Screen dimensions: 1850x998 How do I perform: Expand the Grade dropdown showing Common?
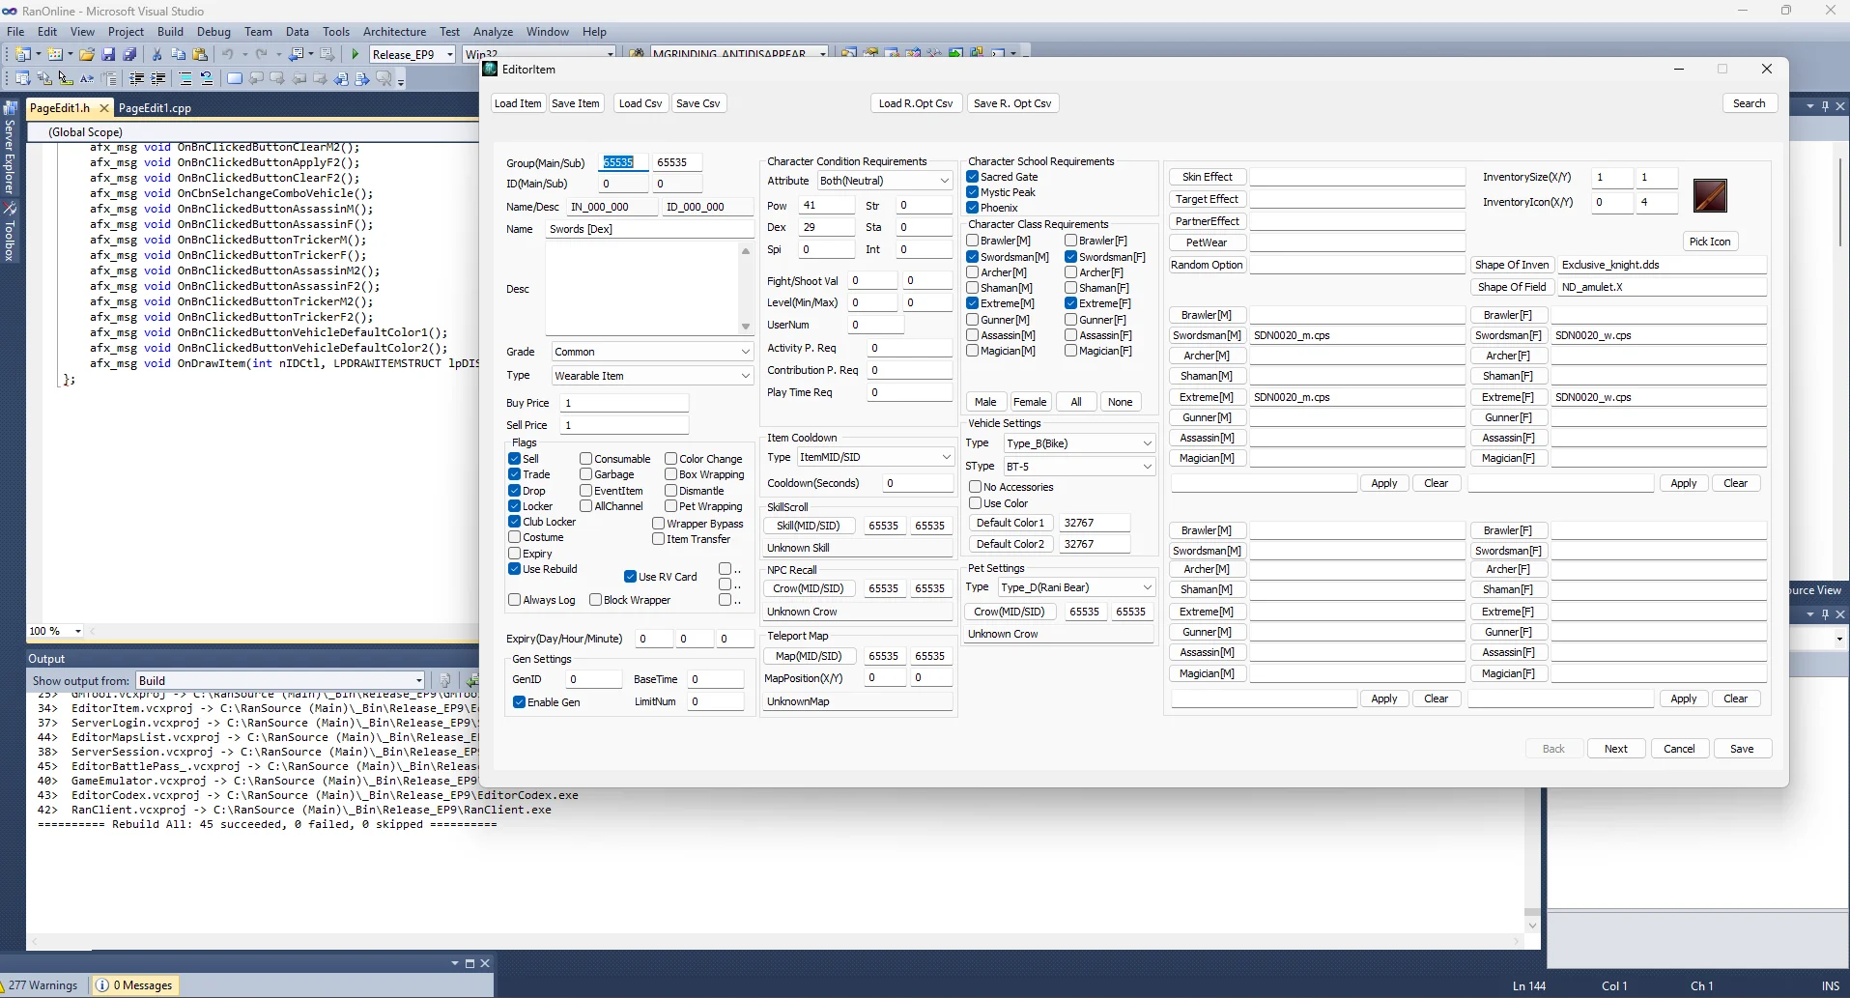coord(652,352)
